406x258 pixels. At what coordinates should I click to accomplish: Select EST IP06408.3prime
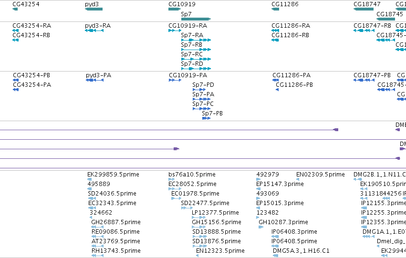294,232
